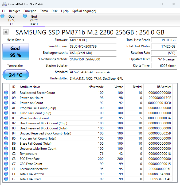Click status icon of ECC Error Rate row
The width and height of the screenshot is (180, 185).
[x=6, y=159]
